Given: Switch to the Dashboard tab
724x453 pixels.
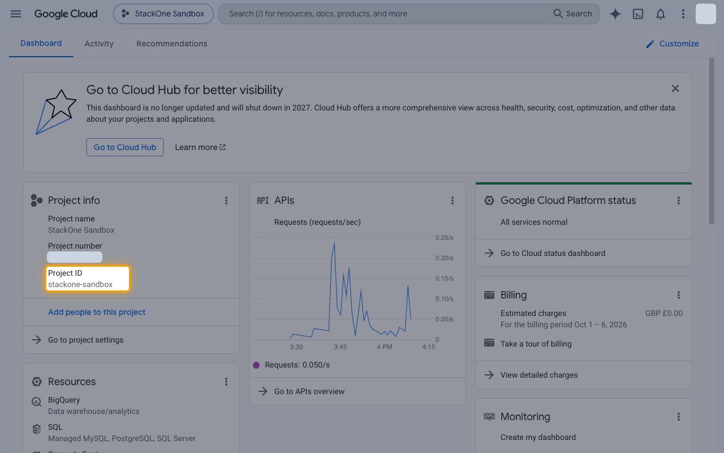Looking at the screenshot, I should (x=41, y=43).
